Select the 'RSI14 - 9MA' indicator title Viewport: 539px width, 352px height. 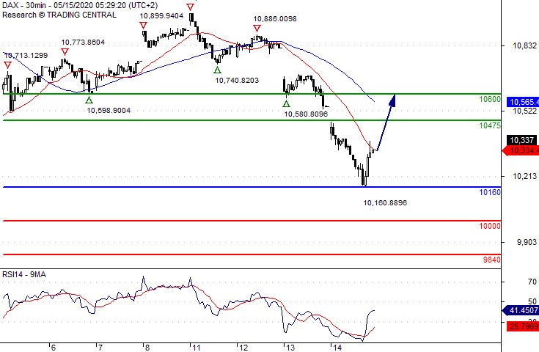click(x=24, y=274)
